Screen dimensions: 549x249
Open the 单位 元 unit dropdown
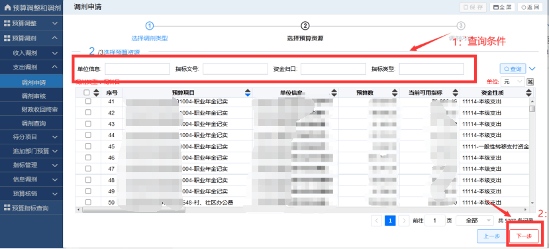click(x=513, y=81)
